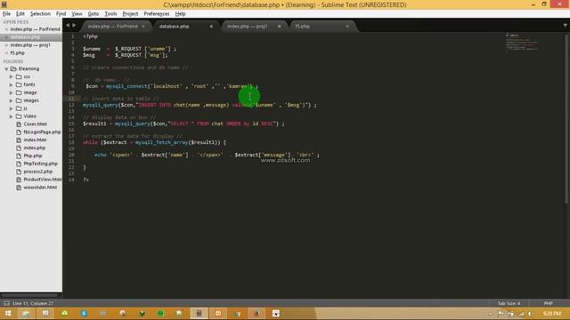The width and height of the screenshot is (570, 320).
Task: Expand the css folder
Action: point(12,76)
